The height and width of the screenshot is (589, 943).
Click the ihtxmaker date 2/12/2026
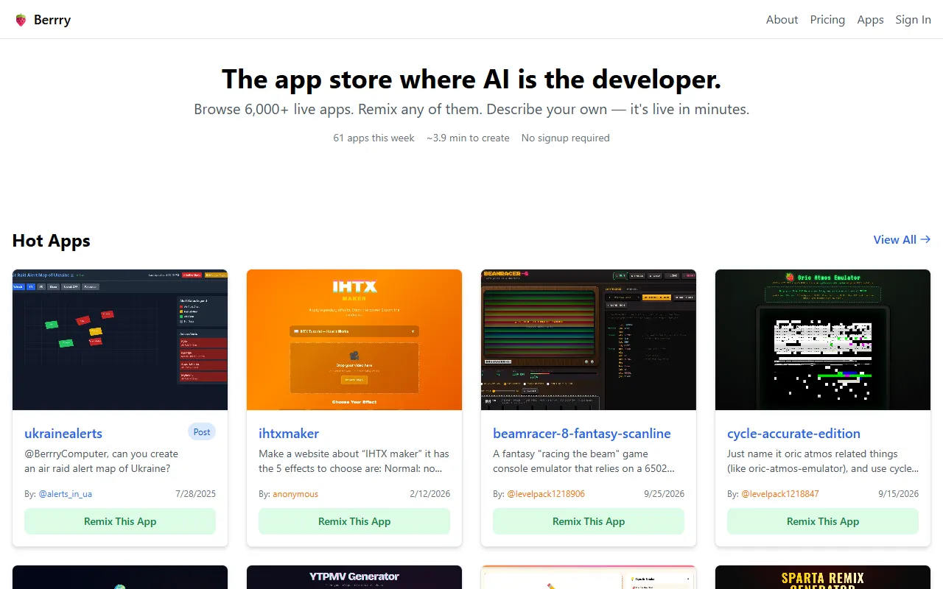tap(430, 494)
